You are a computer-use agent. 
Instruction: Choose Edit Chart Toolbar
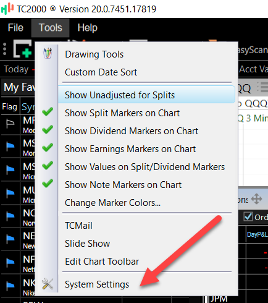point(102,262)
